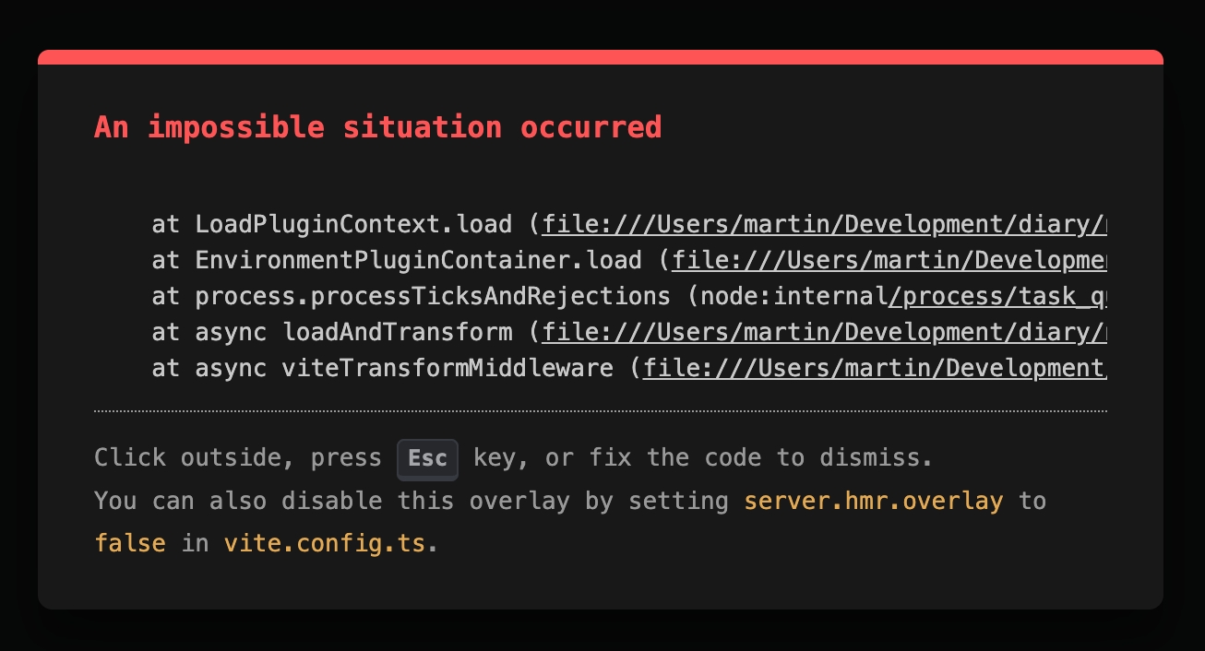Viewport: 1205px width, 651px height.
Task: Click the "viteTransformMiddleware" function name
Action: click(447, 369)
